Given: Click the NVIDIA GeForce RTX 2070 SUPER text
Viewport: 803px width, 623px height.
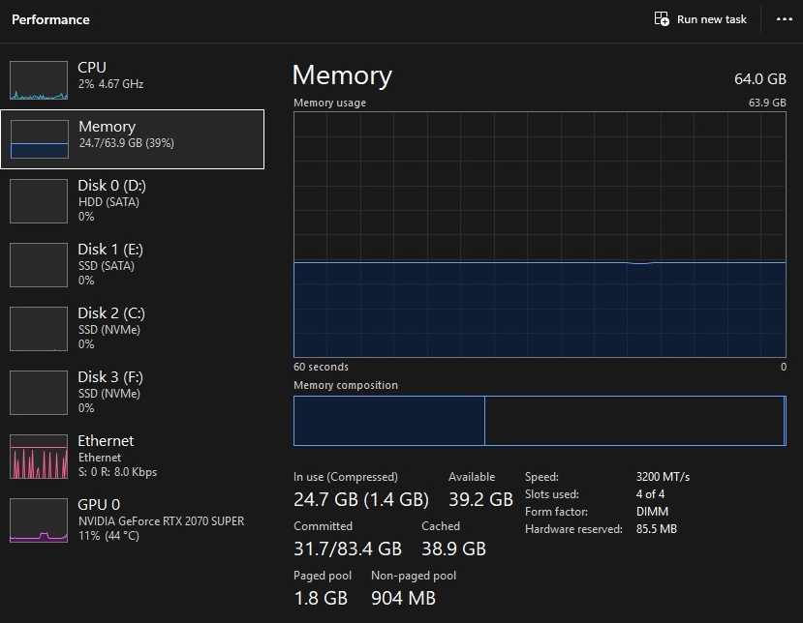Looking at the screenshot, I should [x=162, y=521].
